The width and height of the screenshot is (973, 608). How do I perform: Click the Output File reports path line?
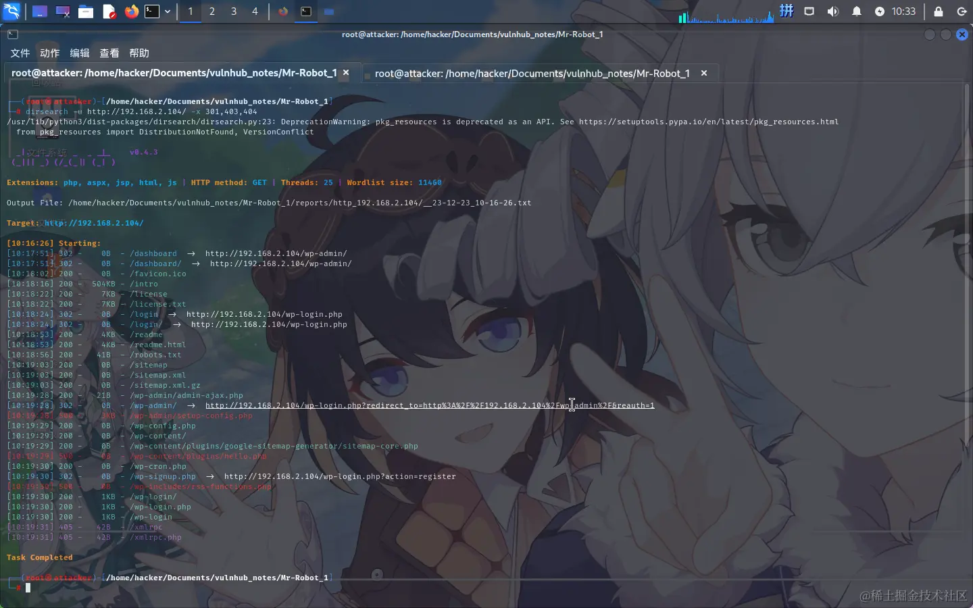269,203
